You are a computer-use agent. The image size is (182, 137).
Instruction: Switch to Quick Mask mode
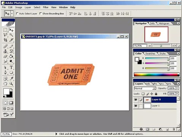pyautogui.click(x=11, y=103)
